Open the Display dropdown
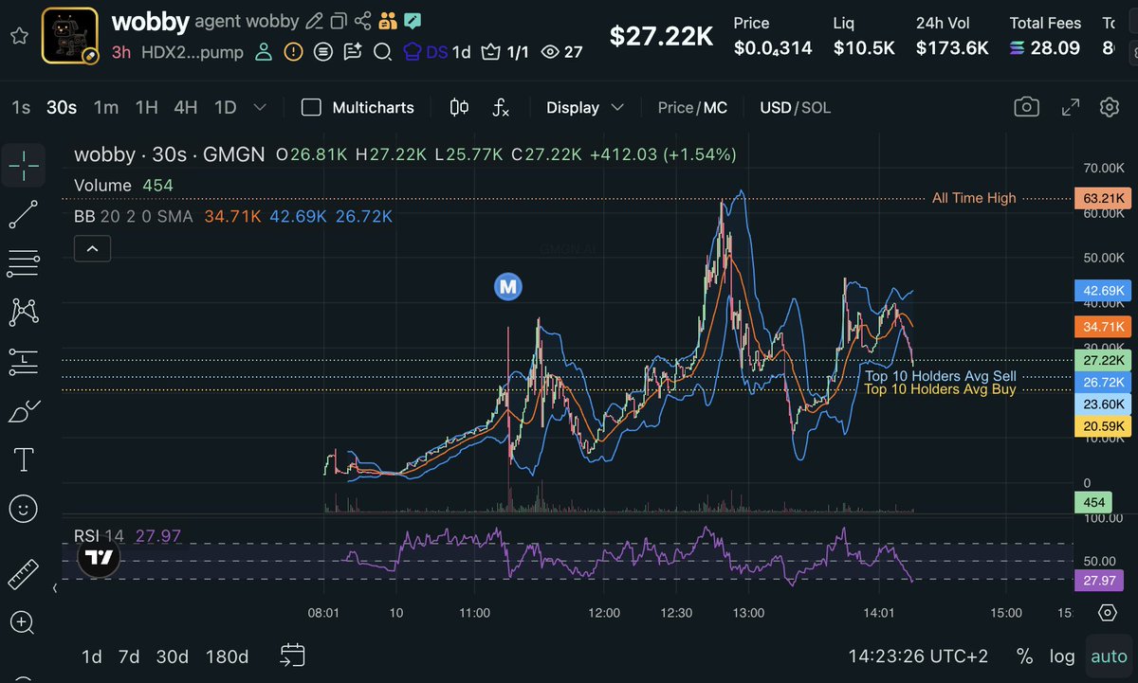Image resolution: width=1138 pixels, height=683 pixels. tap(584, 107)
